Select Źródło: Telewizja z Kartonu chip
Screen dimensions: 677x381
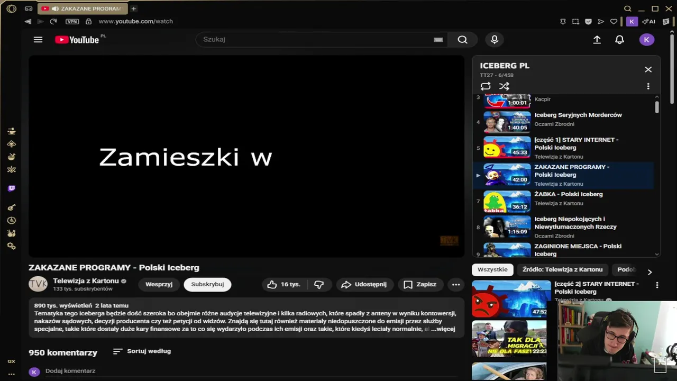click(562, 269)
